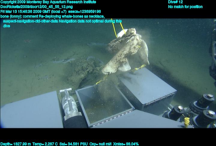The width and height of the screenshot is (216, 146).
Task: Select the 'Depth= 1827.99 m' readout
Action: (16, 144)
